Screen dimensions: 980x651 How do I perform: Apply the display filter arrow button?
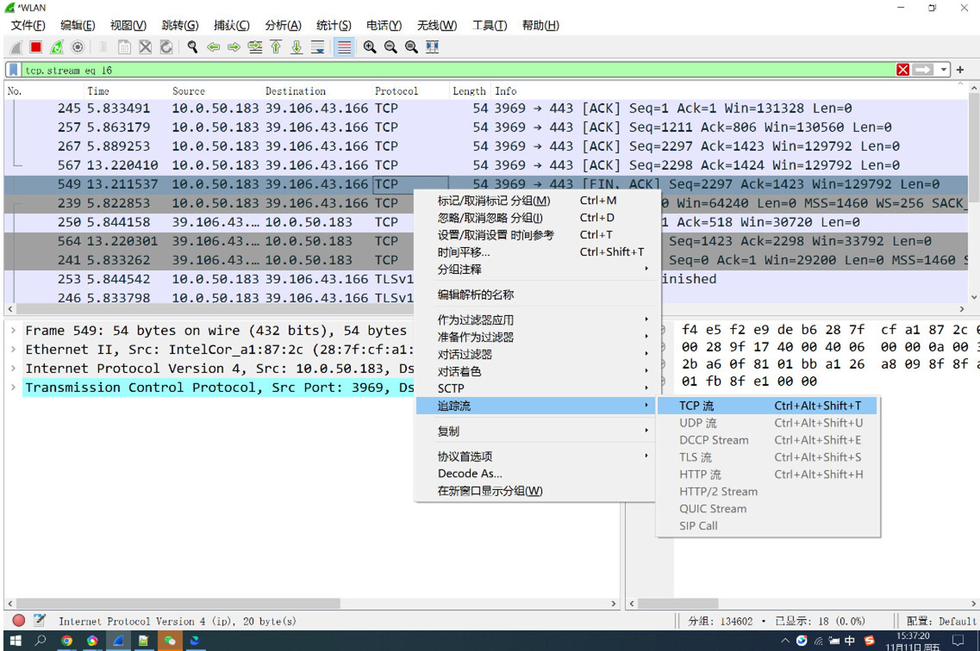click(923, 70)
